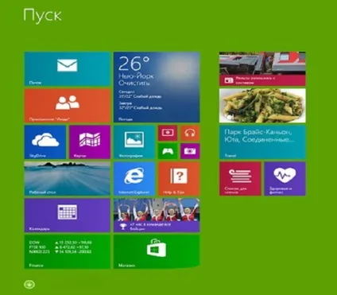Open the Finance tile with stock quotes
The height and width of the screenshot is (295, 337).
click(68, 252)
